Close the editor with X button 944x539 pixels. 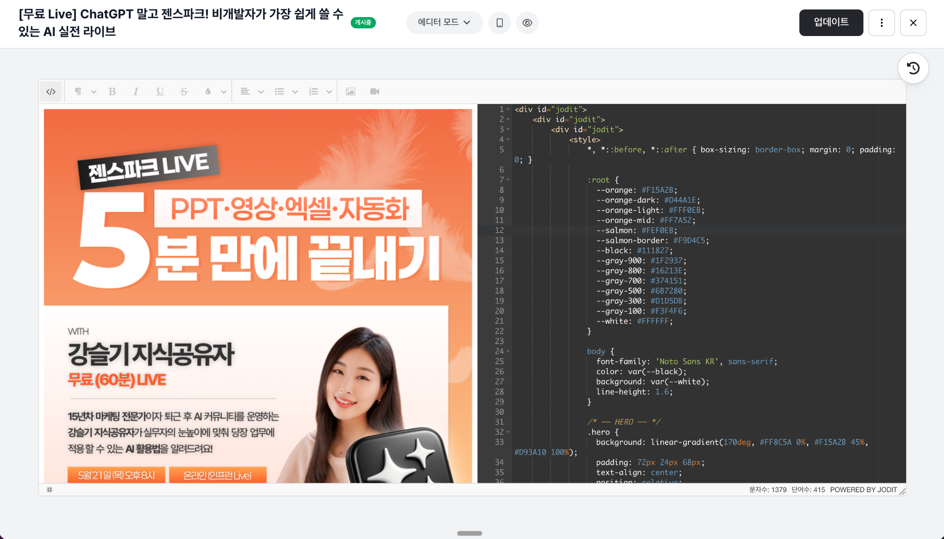[913, 23]
